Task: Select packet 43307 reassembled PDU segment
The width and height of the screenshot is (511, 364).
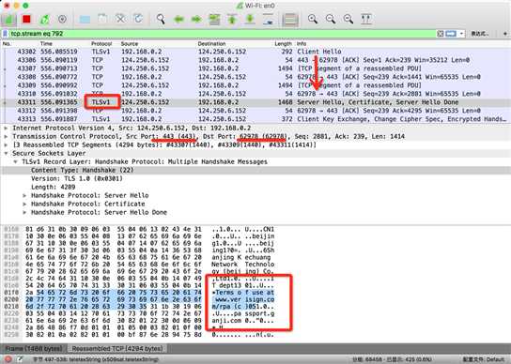Action: [255, 68]
